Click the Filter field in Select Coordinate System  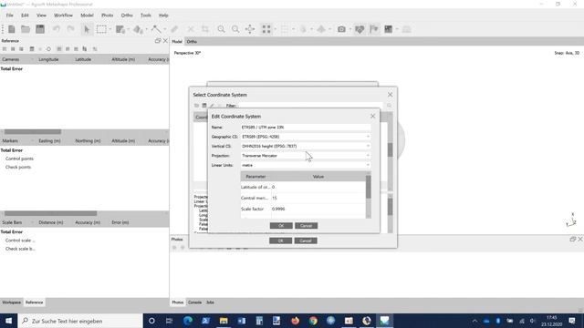coord(310,106)
